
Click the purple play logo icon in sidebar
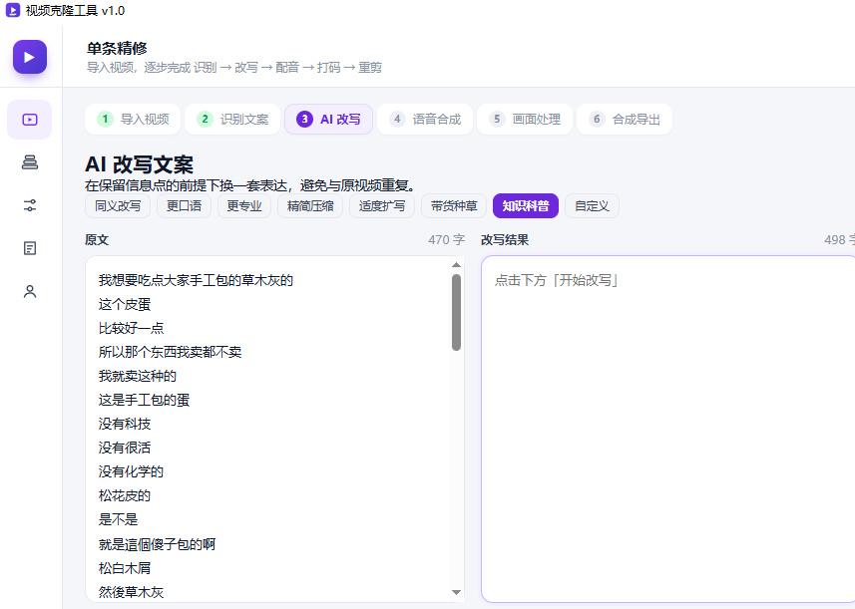click(30, 57)
